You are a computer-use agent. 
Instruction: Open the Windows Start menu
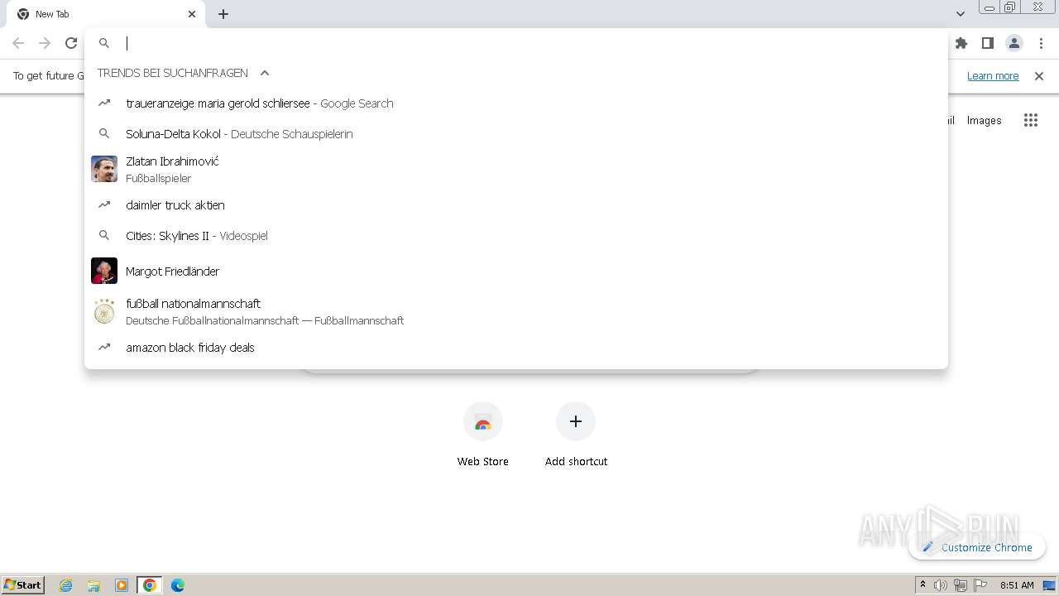[23, 585]
